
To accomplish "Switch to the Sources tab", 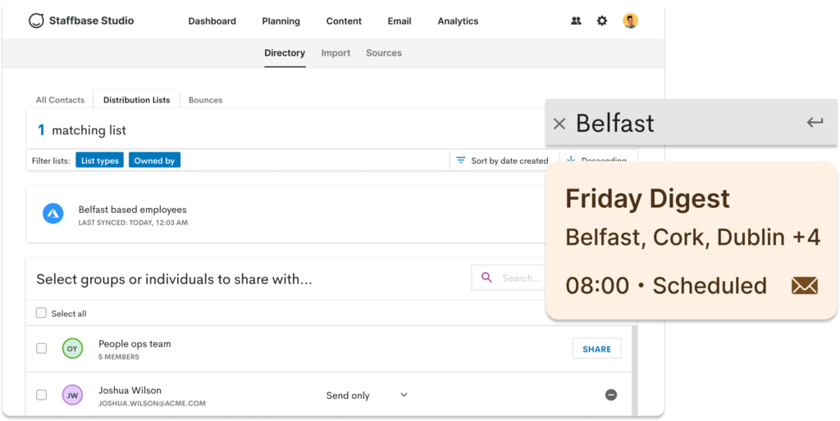I will pos(384,53).
